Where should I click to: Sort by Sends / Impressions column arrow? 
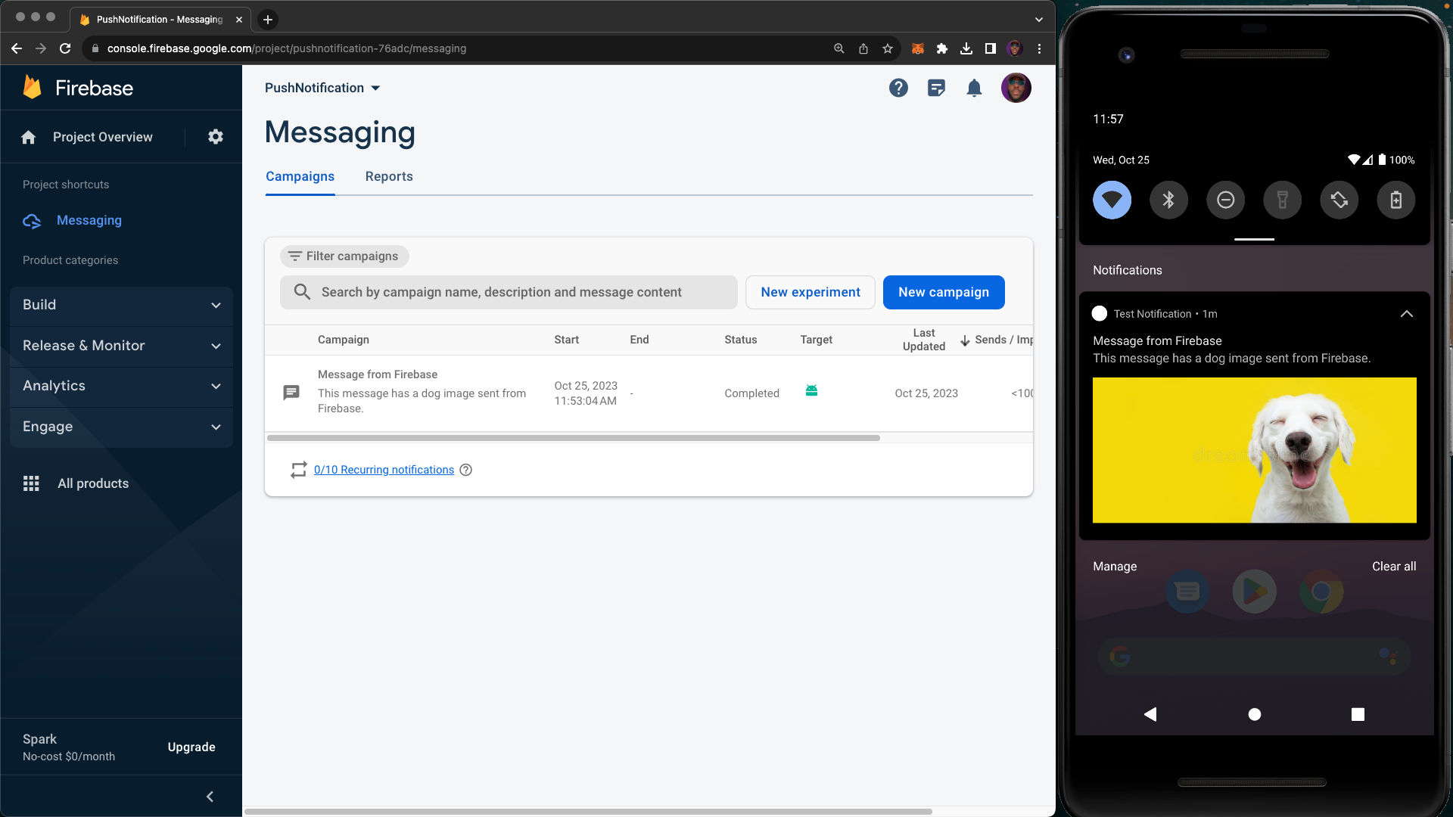pyautogui.click(x=965, y=340)
